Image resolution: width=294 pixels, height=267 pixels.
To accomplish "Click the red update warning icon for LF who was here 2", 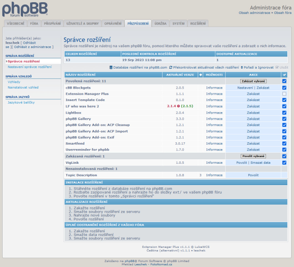I will click(179, 106).
